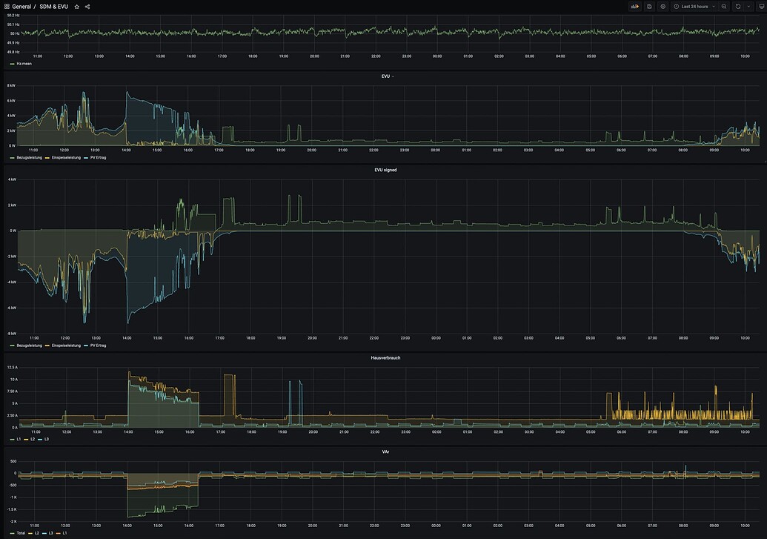The width and height of the screenshot is (767, 539).
Task: Share the dashboard via share icon
Action: (87, 7)
